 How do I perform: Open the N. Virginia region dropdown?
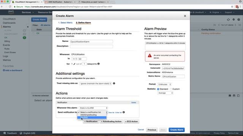point(215,12)
